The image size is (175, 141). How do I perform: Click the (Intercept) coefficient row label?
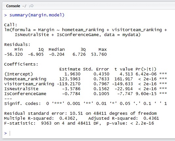tap(18, 74)
